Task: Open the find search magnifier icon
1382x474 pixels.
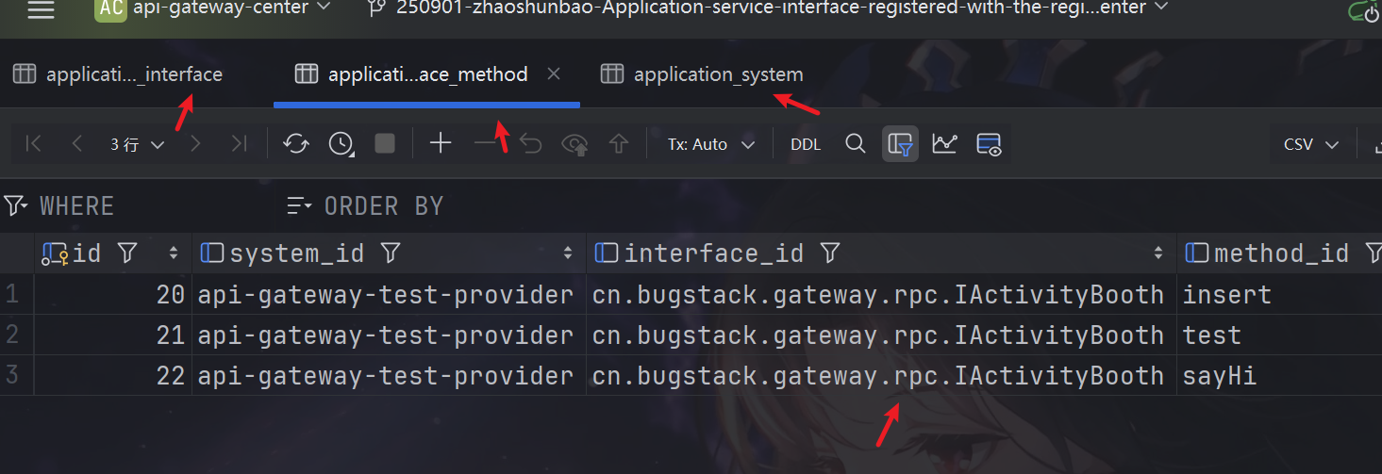Action: click(x=856, y=143)
